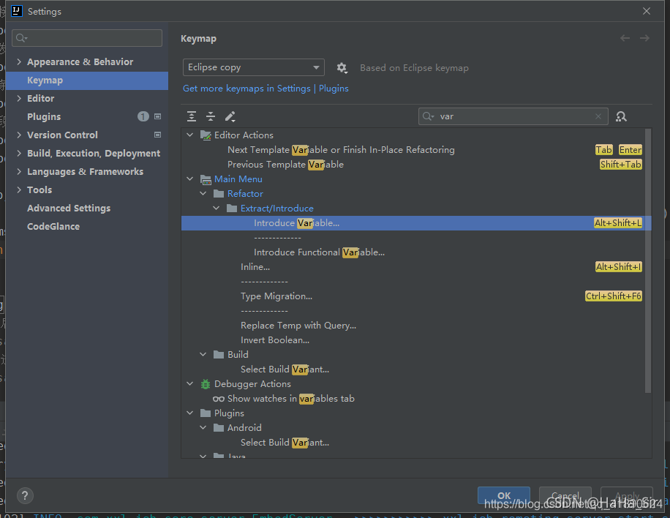Click the project-level icon beside Version Control
Viewport: 670px width, 518px height.
[x=158, y=135]
